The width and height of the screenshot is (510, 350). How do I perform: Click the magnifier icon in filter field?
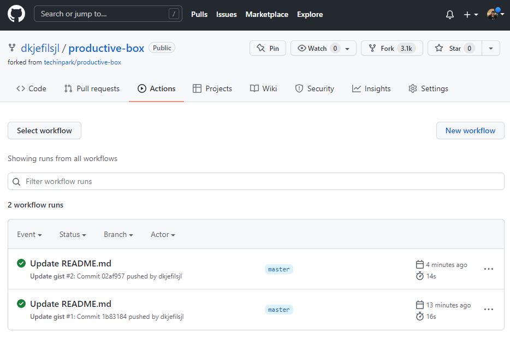(16, 181)
